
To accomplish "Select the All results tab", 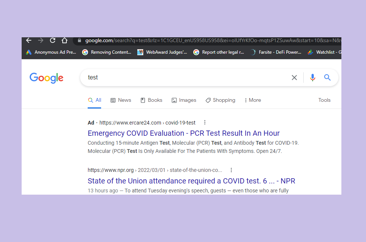I will click(94, 100).
